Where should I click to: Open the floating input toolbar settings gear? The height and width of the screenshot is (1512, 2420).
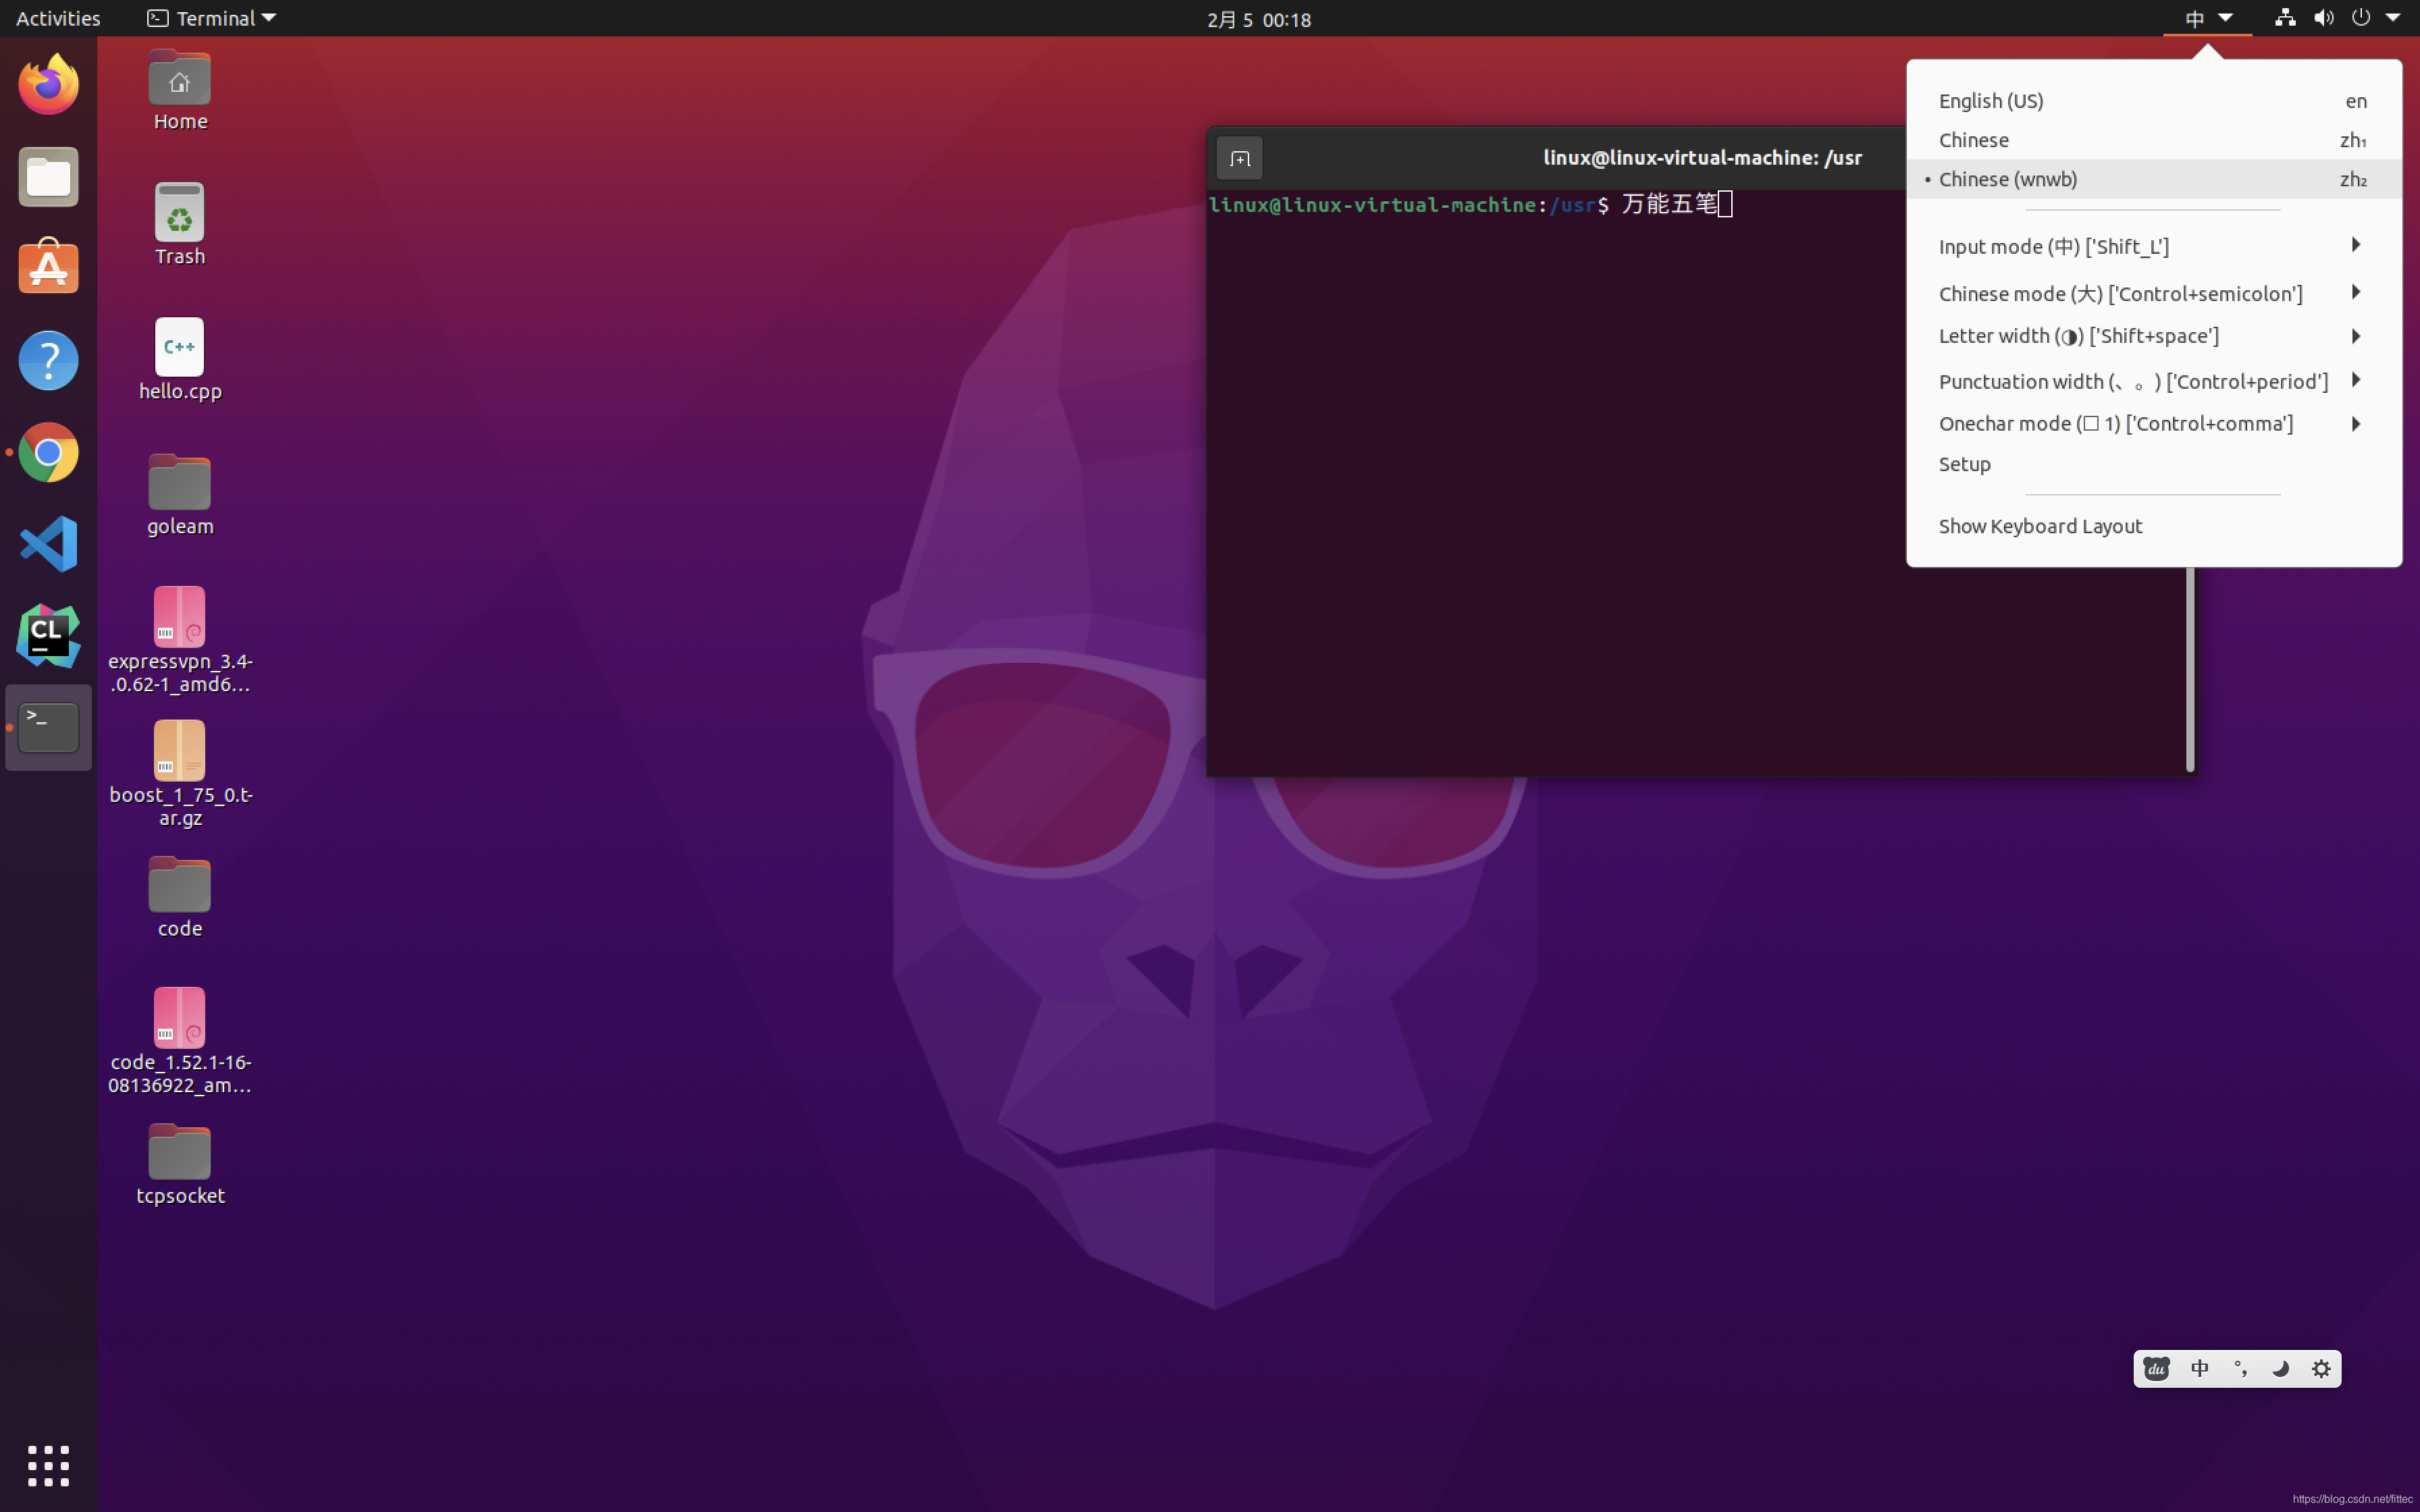pyautogui.click(x=2321, y=1369)
